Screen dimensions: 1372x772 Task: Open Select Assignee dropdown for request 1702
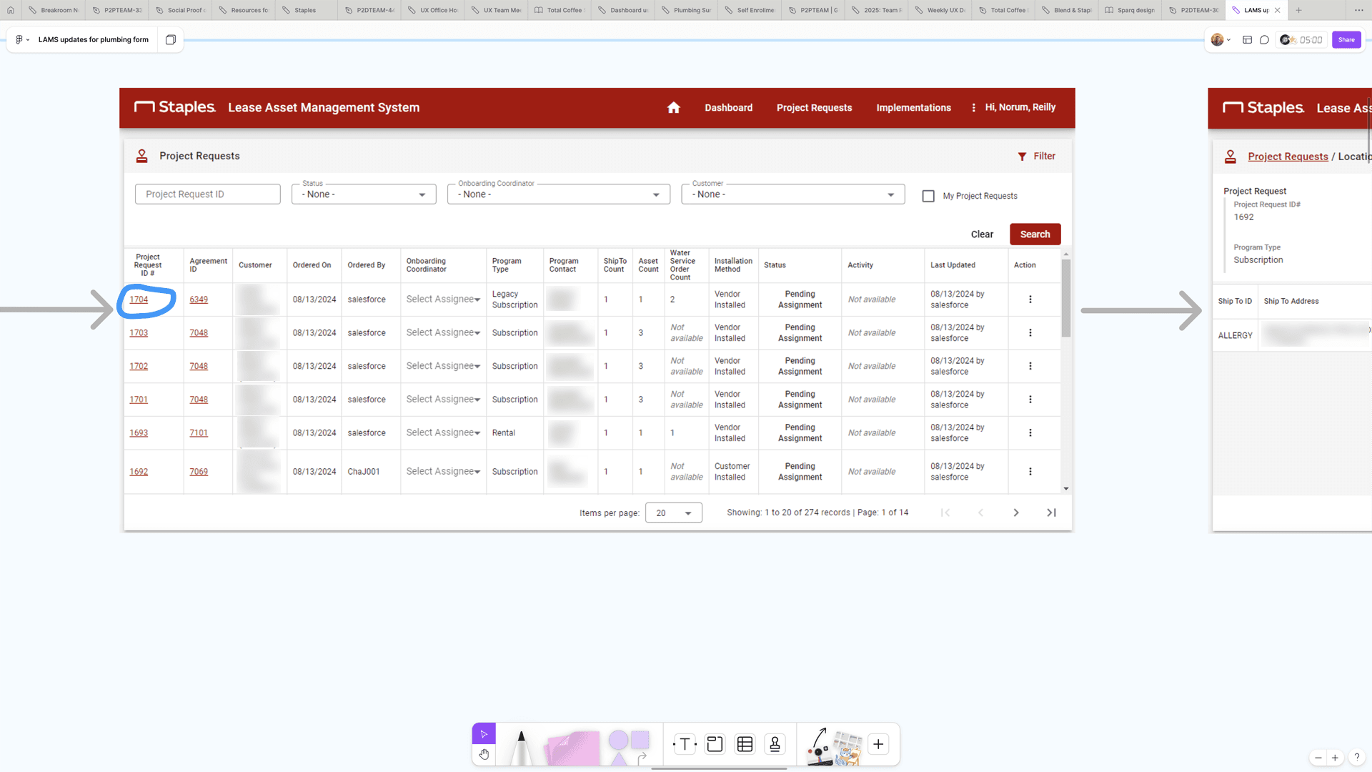tap(443, 366)
